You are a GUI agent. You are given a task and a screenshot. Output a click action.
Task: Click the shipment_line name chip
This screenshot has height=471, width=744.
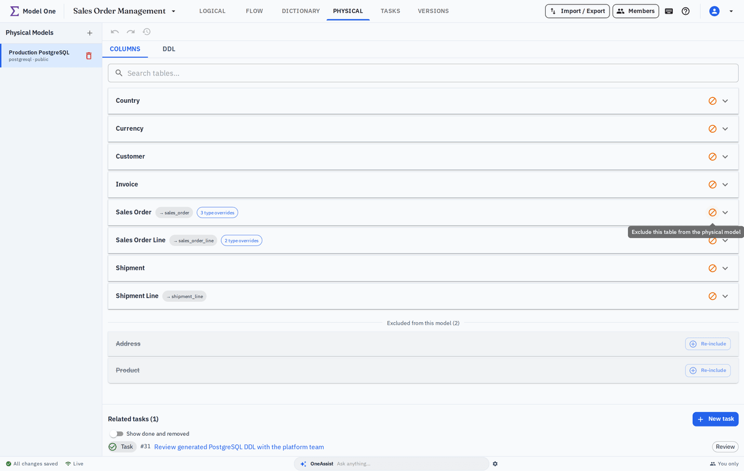[x=184, y=296]
